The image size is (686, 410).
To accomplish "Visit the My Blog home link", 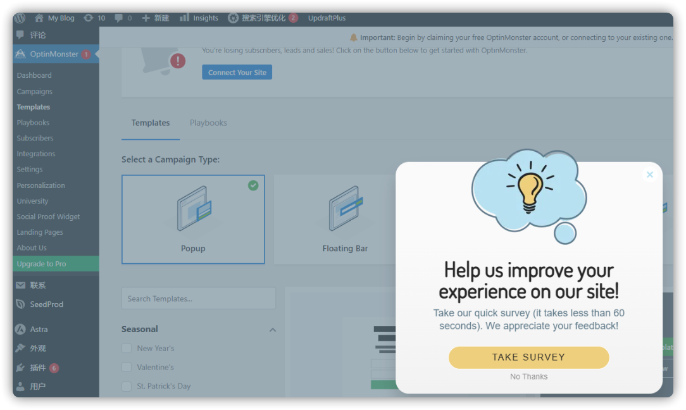I will point(54,18).
